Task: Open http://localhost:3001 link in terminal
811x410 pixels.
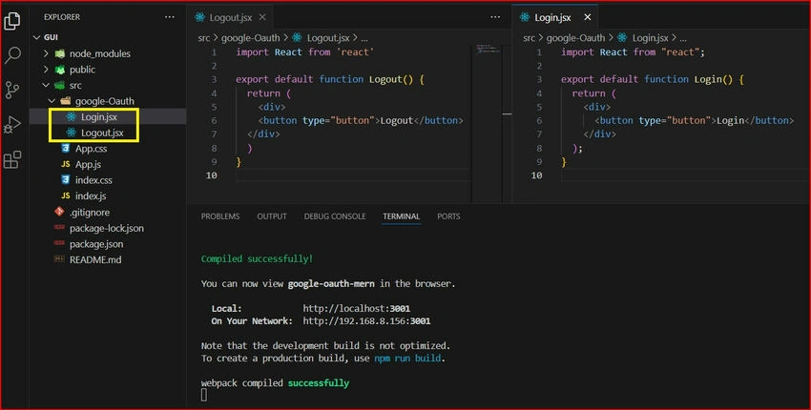Action: tap(357, 309)
